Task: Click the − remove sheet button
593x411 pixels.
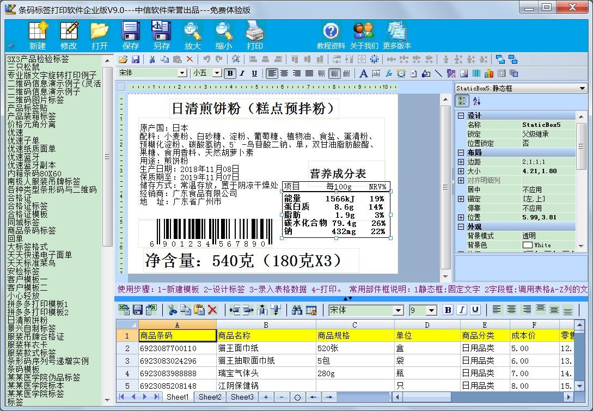Action: (282, 397)
